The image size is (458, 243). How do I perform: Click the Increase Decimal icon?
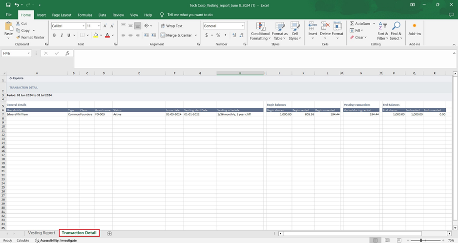point(234,35)
